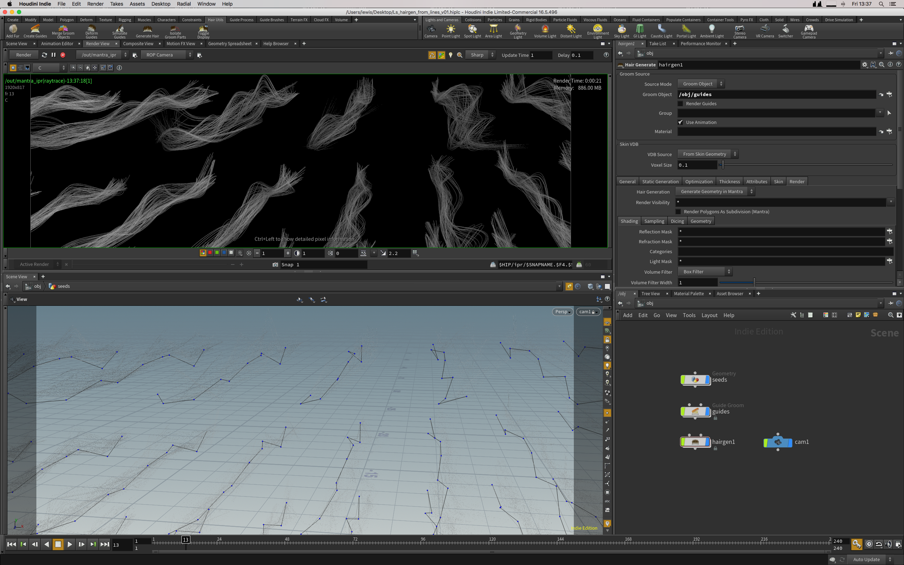The image size is (904, 565).
Task: Uncheck the Use Animation checkbox
Action: pyautogui.click(x=680, y=122)
